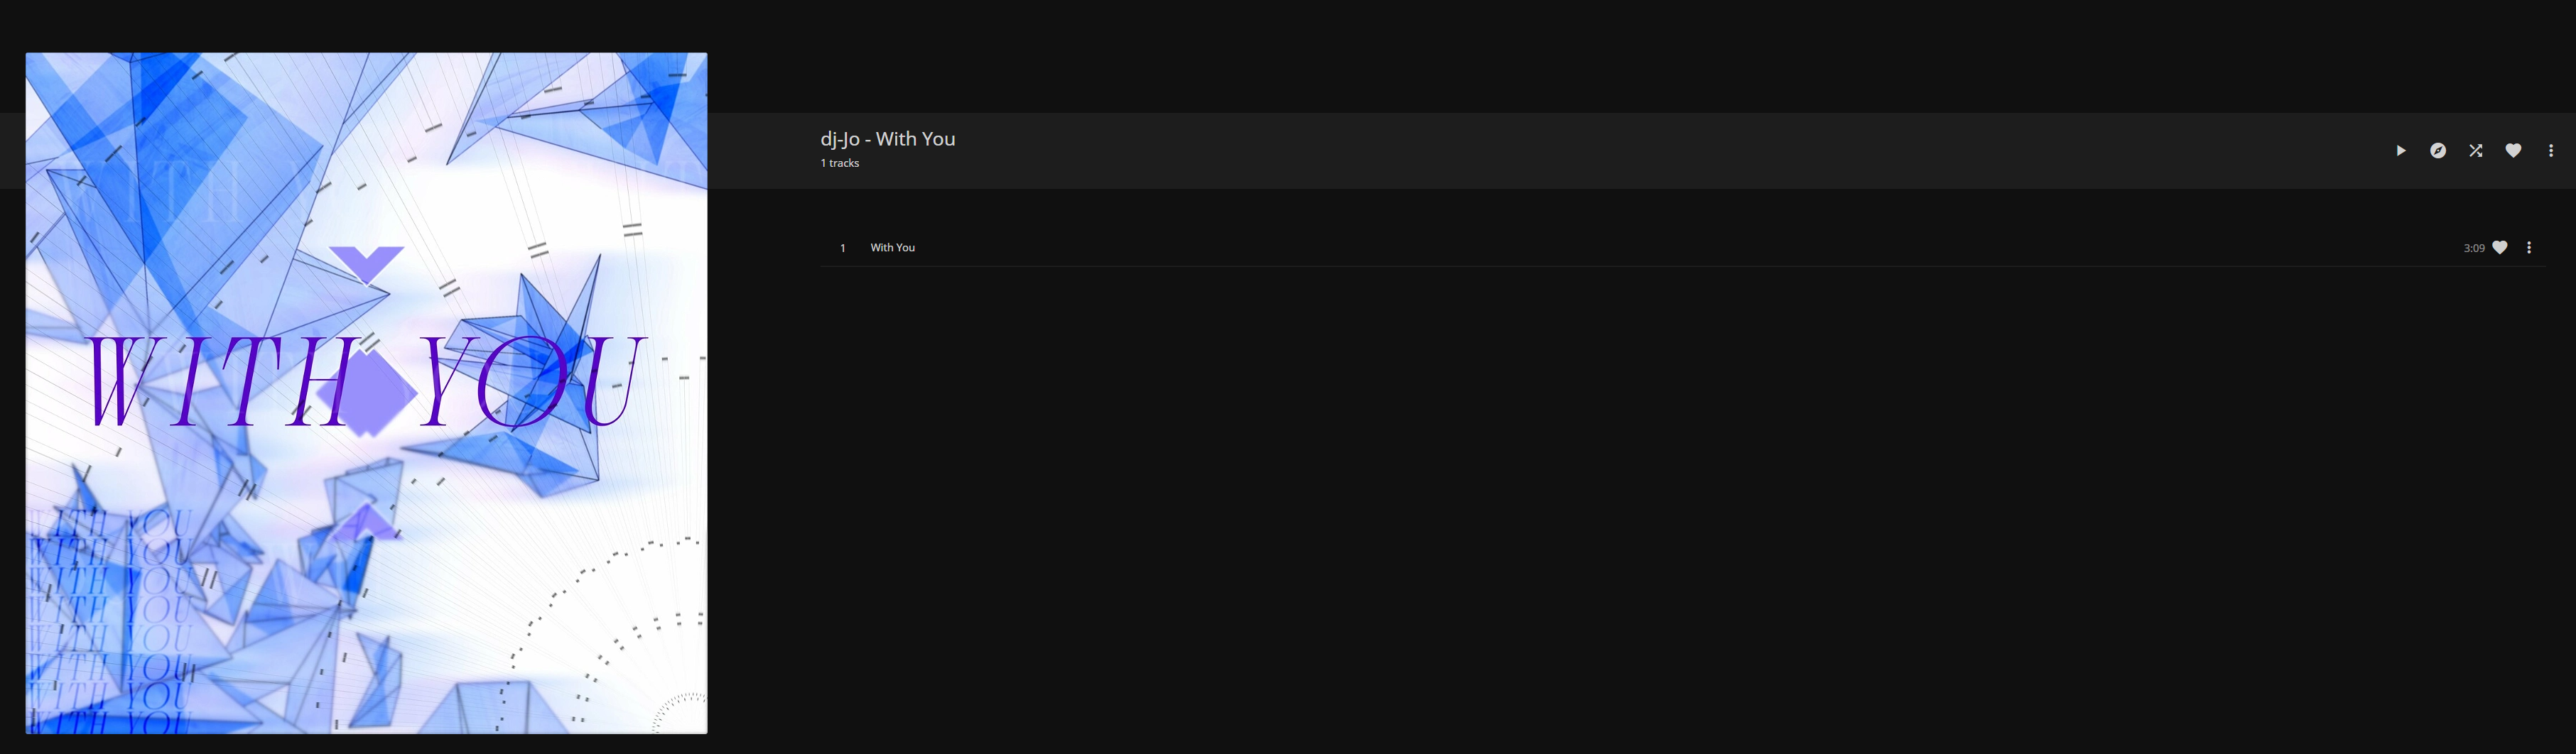Play the dj-Jo With You album
The height and width of the screenshot is (754, 2576).
2400,151
